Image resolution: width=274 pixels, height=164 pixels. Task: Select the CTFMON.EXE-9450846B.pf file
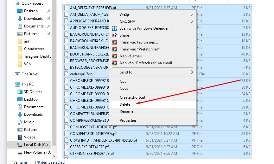(x=92, y=154)
